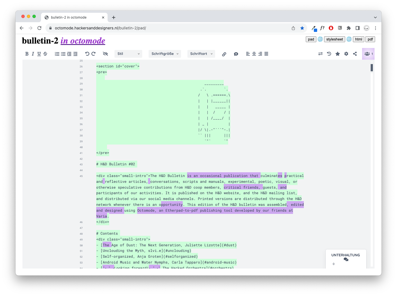
Task: Close the bulletin-2 in octomode tab
Action: click(x=103, y=17)
